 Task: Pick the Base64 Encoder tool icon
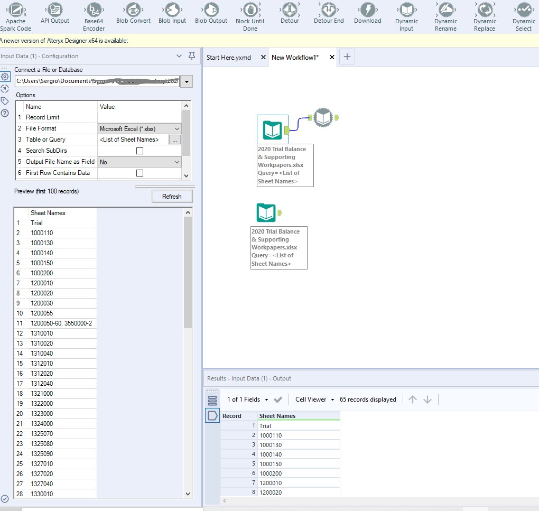[x=94, y=10]
